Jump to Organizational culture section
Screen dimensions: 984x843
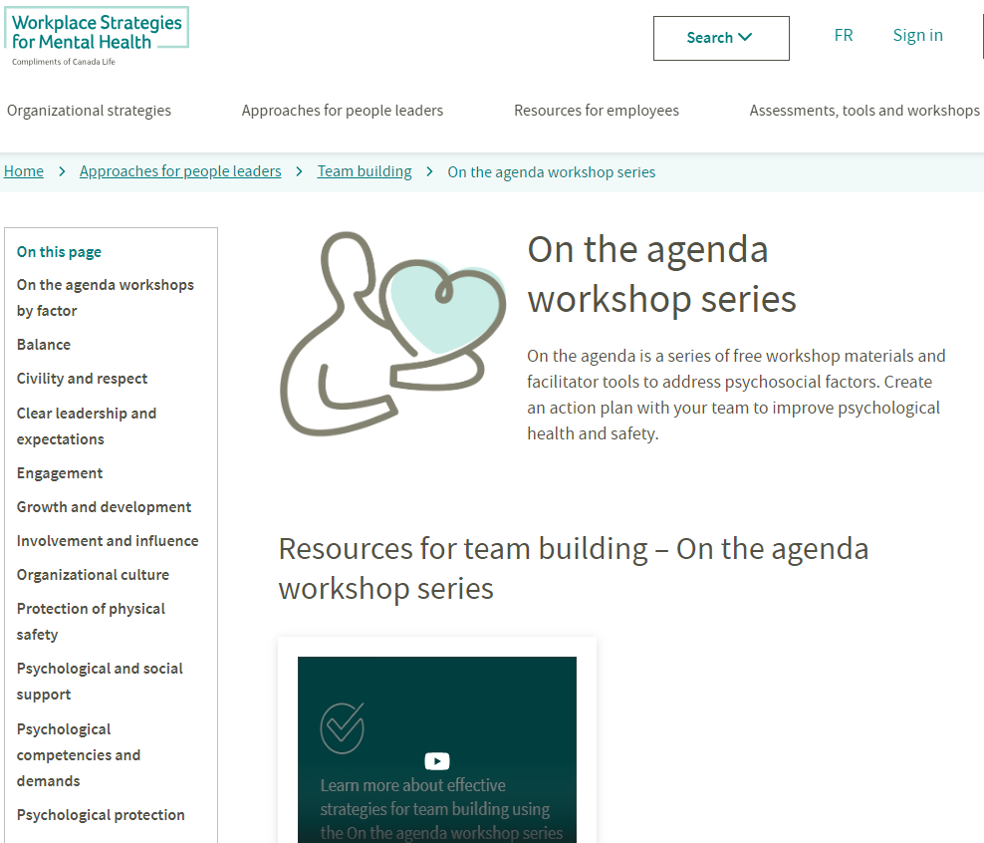pos(93,575)
